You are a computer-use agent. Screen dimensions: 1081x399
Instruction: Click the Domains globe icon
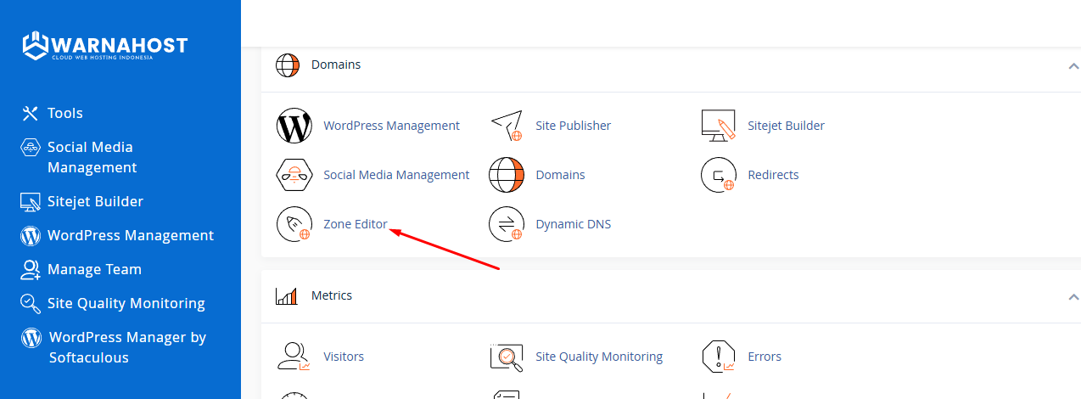point(507,175)
